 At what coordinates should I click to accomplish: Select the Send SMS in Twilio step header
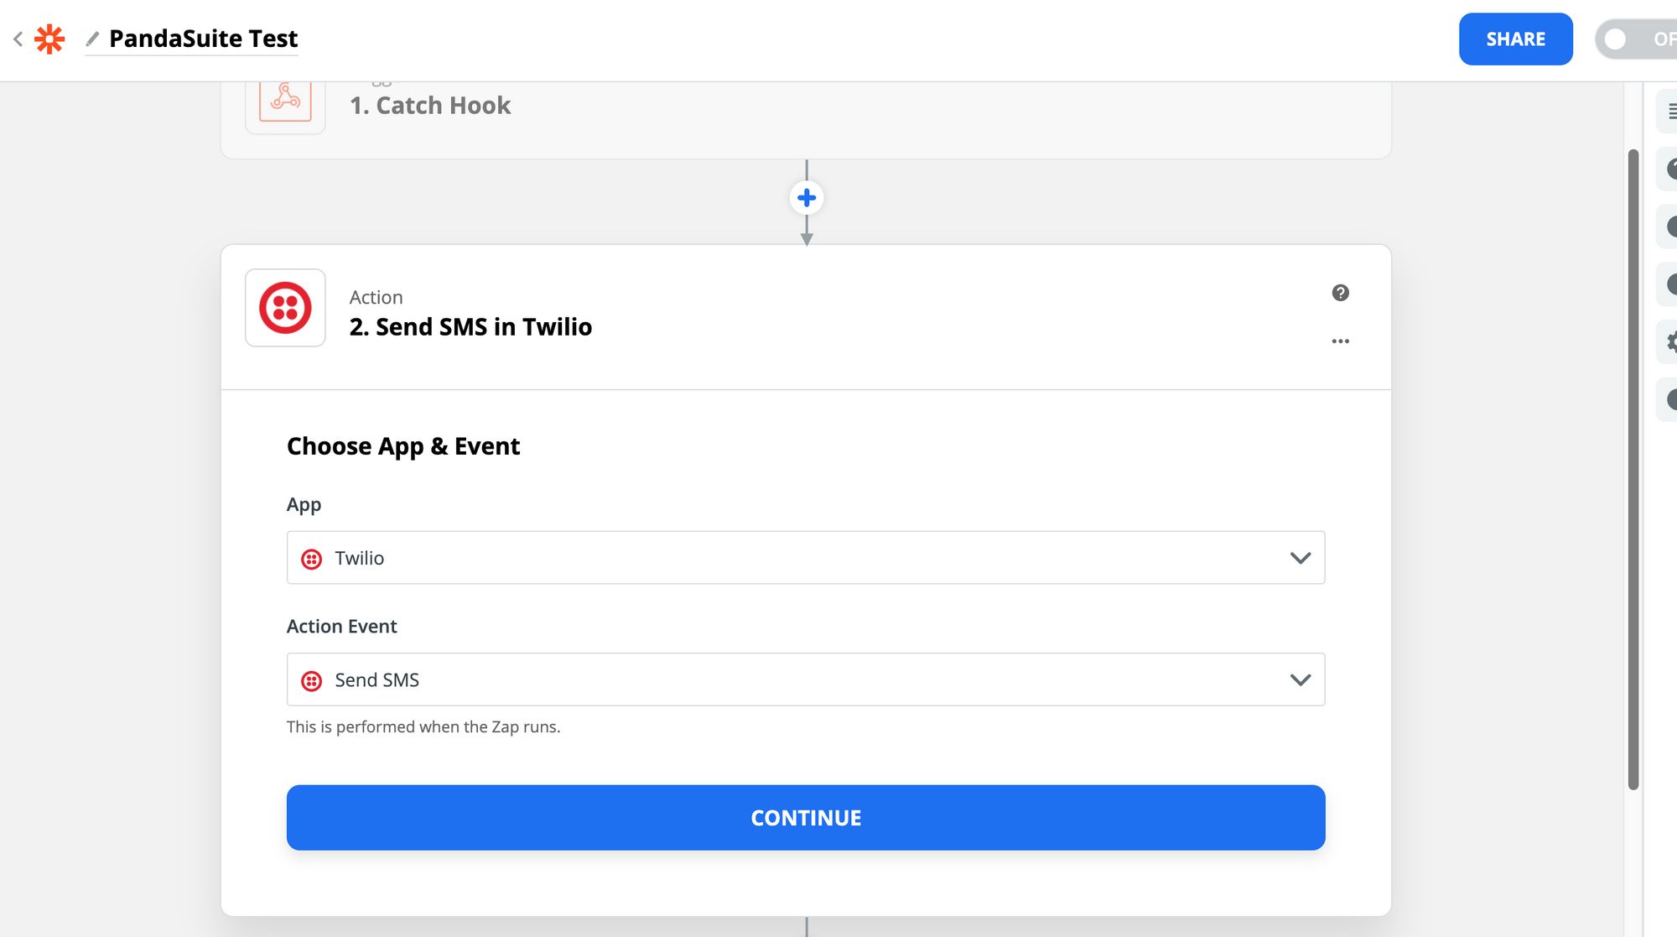pyautogui.click(x=470, y=327)
